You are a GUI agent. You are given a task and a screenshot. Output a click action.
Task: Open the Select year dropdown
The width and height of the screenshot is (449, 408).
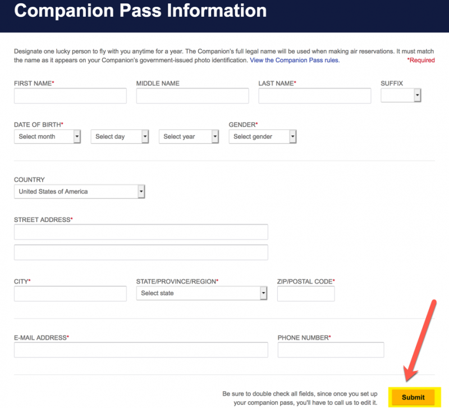pos(189,136)
